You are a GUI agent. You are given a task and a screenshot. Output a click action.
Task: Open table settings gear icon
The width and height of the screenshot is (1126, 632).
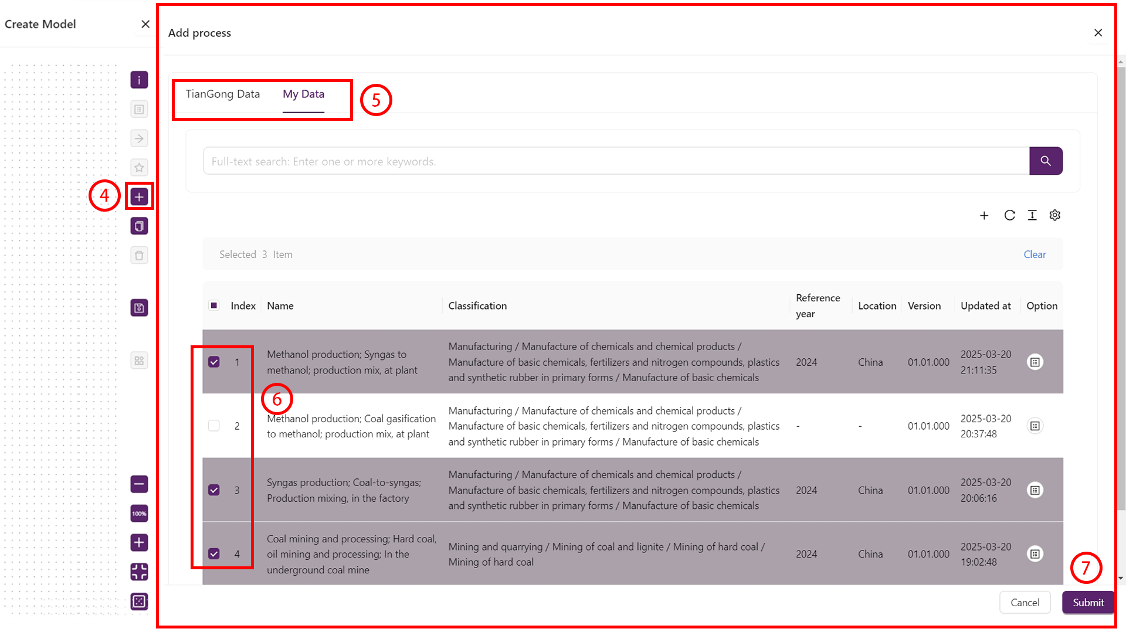[1055, 215]
